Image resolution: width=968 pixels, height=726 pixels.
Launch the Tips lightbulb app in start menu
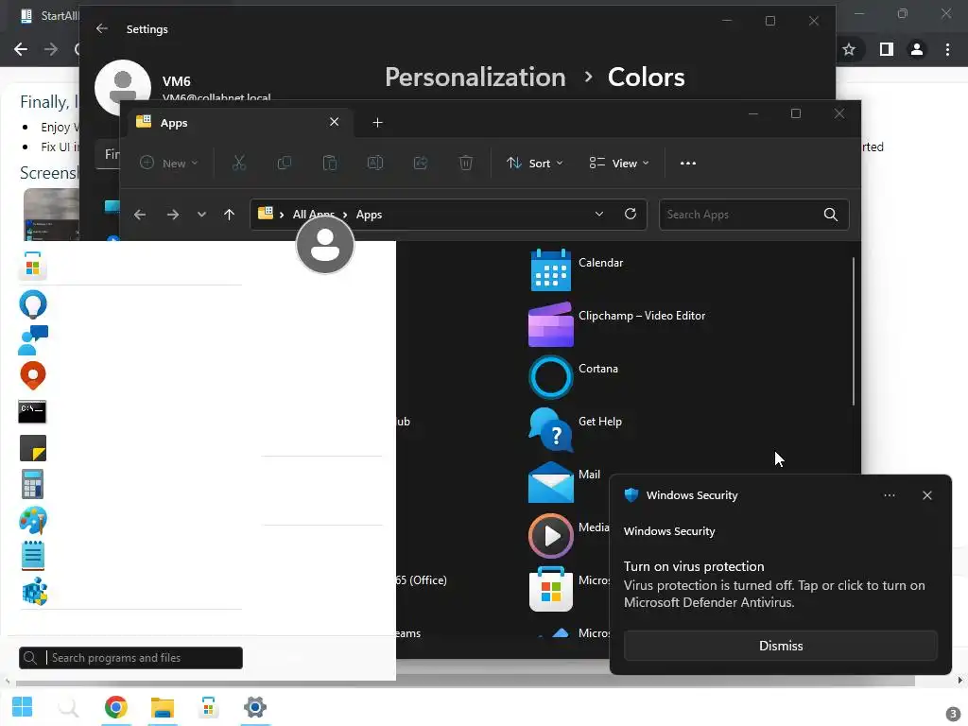tap(33, 303)
